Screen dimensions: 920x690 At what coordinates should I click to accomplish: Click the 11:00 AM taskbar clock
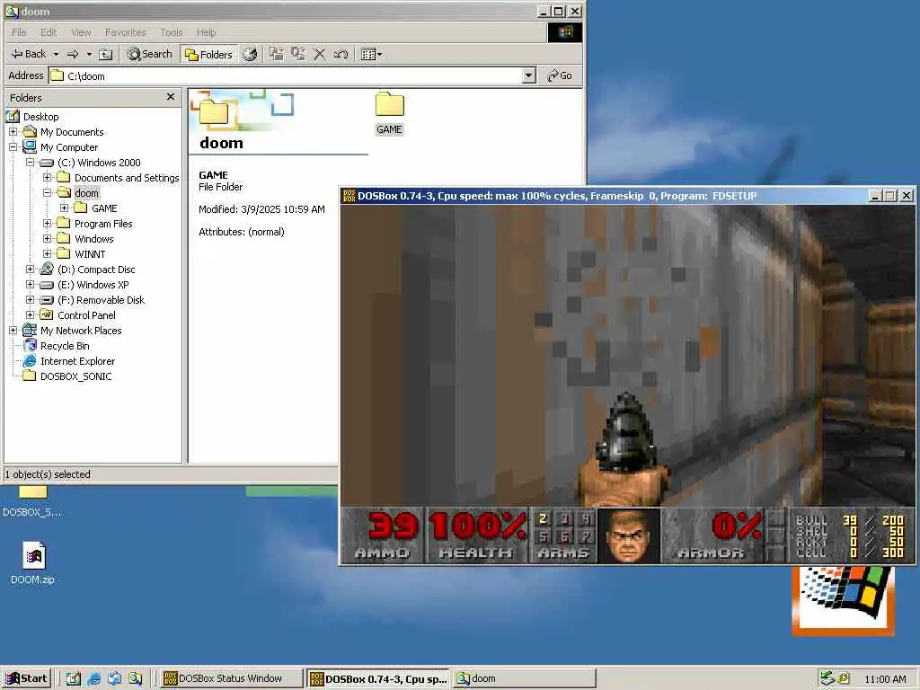(885, 679)
